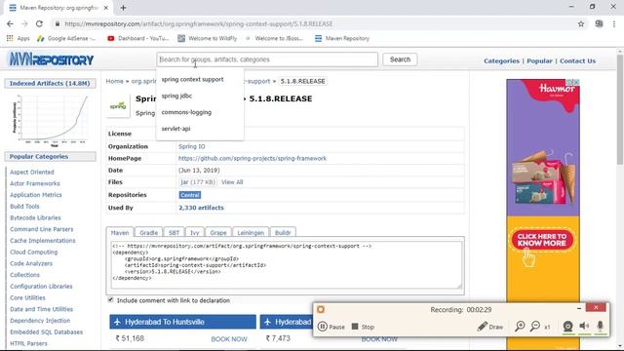This screenshot has height=351, width=624.
Task: Open a new browser tab
Action: tap(124, 8)
